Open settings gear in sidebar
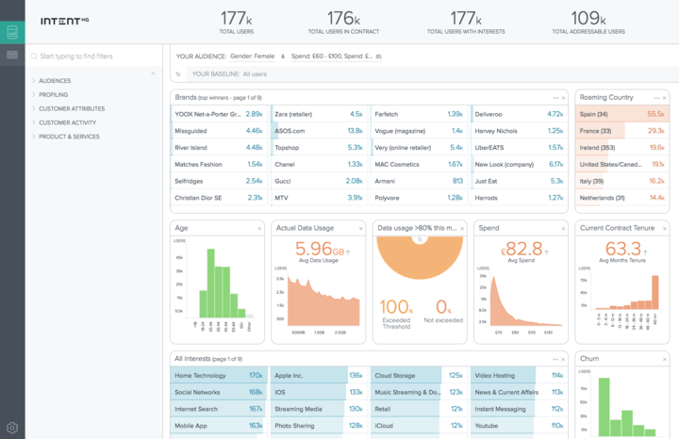679x439 pixels. pos(12,428)
